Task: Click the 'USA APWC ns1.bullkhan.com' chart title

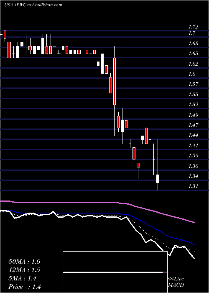Action: (x=33, y=5)
